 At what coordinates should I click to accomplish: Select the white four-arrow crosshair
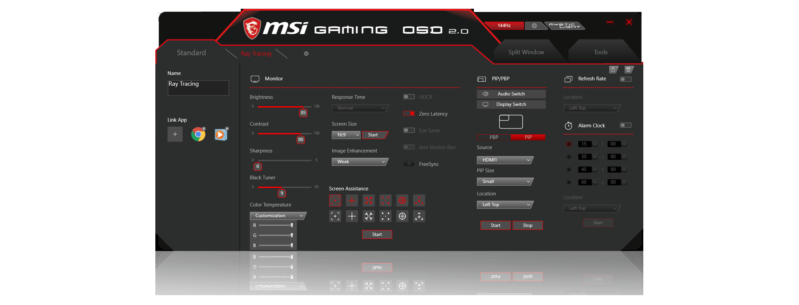[x=369, y=216]
